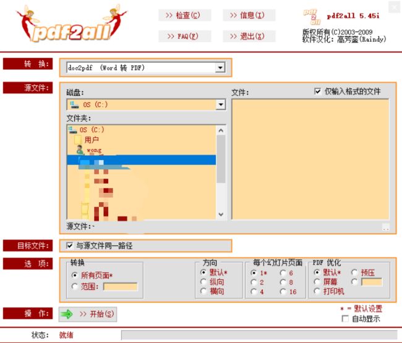Select 预压 PDF optimization option

coord(354,272)
